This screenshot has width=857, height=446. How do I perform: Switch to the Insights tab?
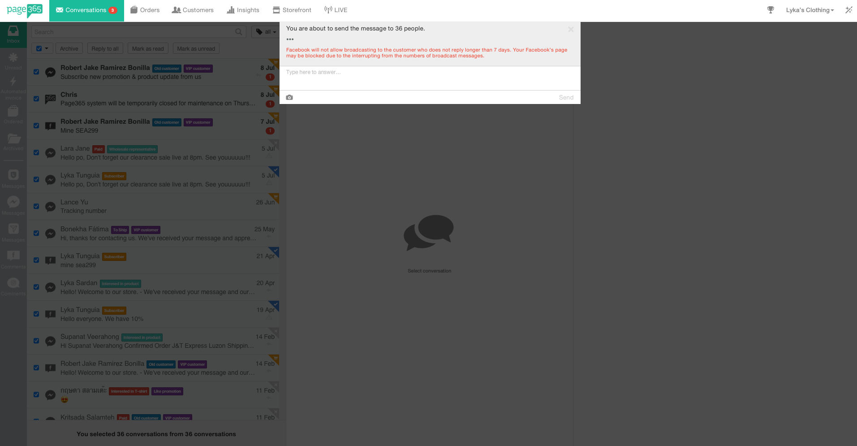click(x=243, y=10)
